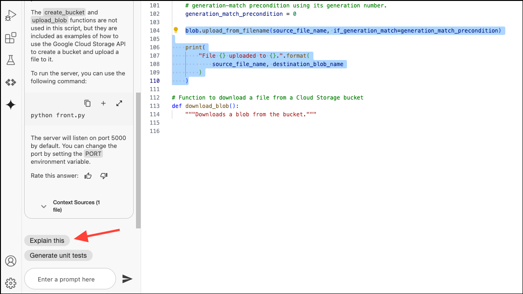Viewport: 523px width, 294px height.
Task: Click the lightbulb suggestion on line 104
Action: (176, 30)
